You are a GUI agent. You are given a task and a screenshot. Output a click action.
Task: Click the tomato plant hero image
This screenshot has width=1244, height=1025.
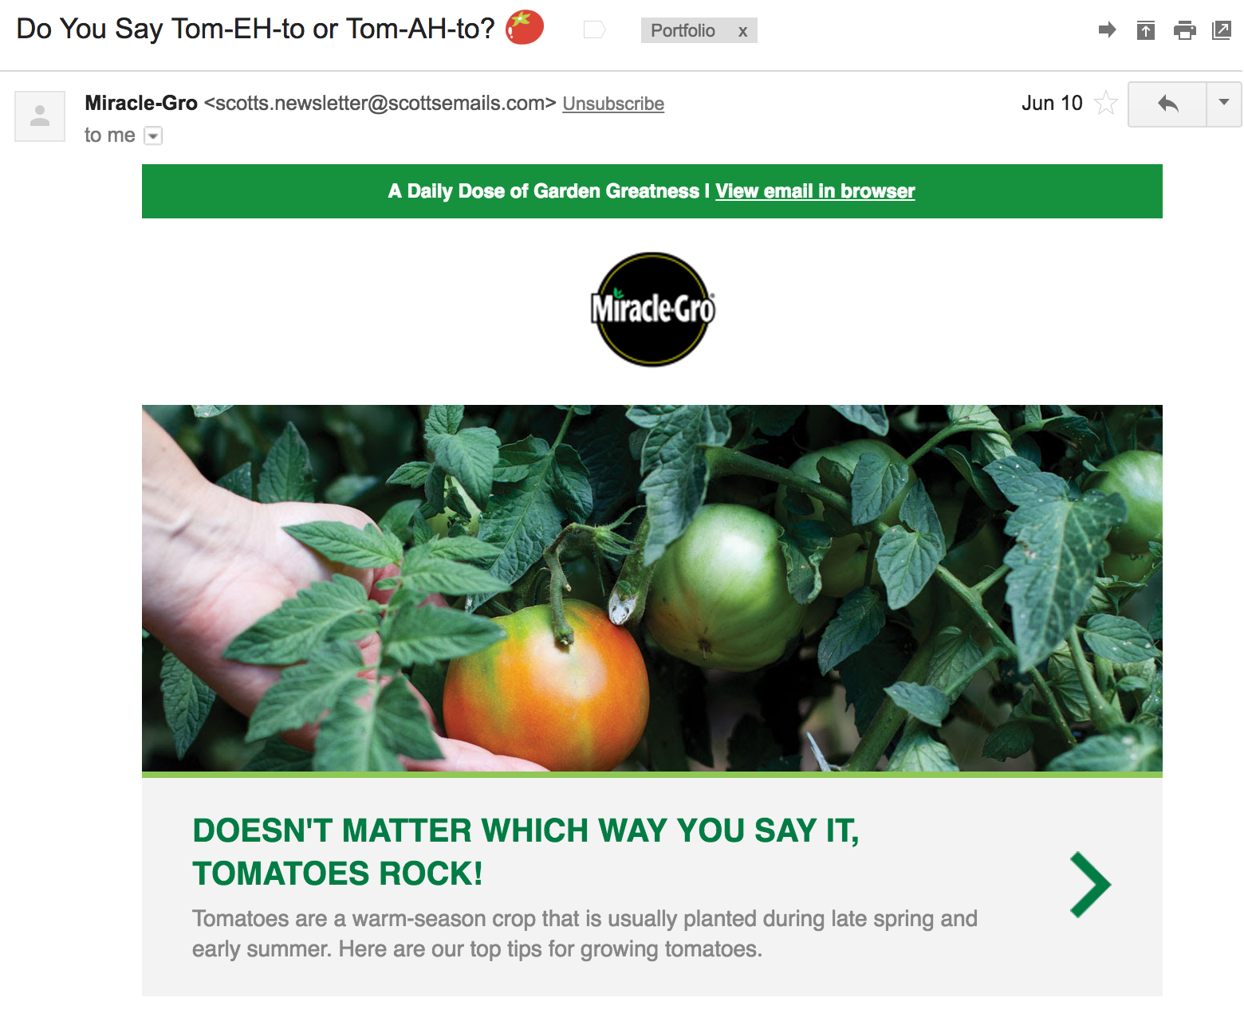[x=652, y=588]
